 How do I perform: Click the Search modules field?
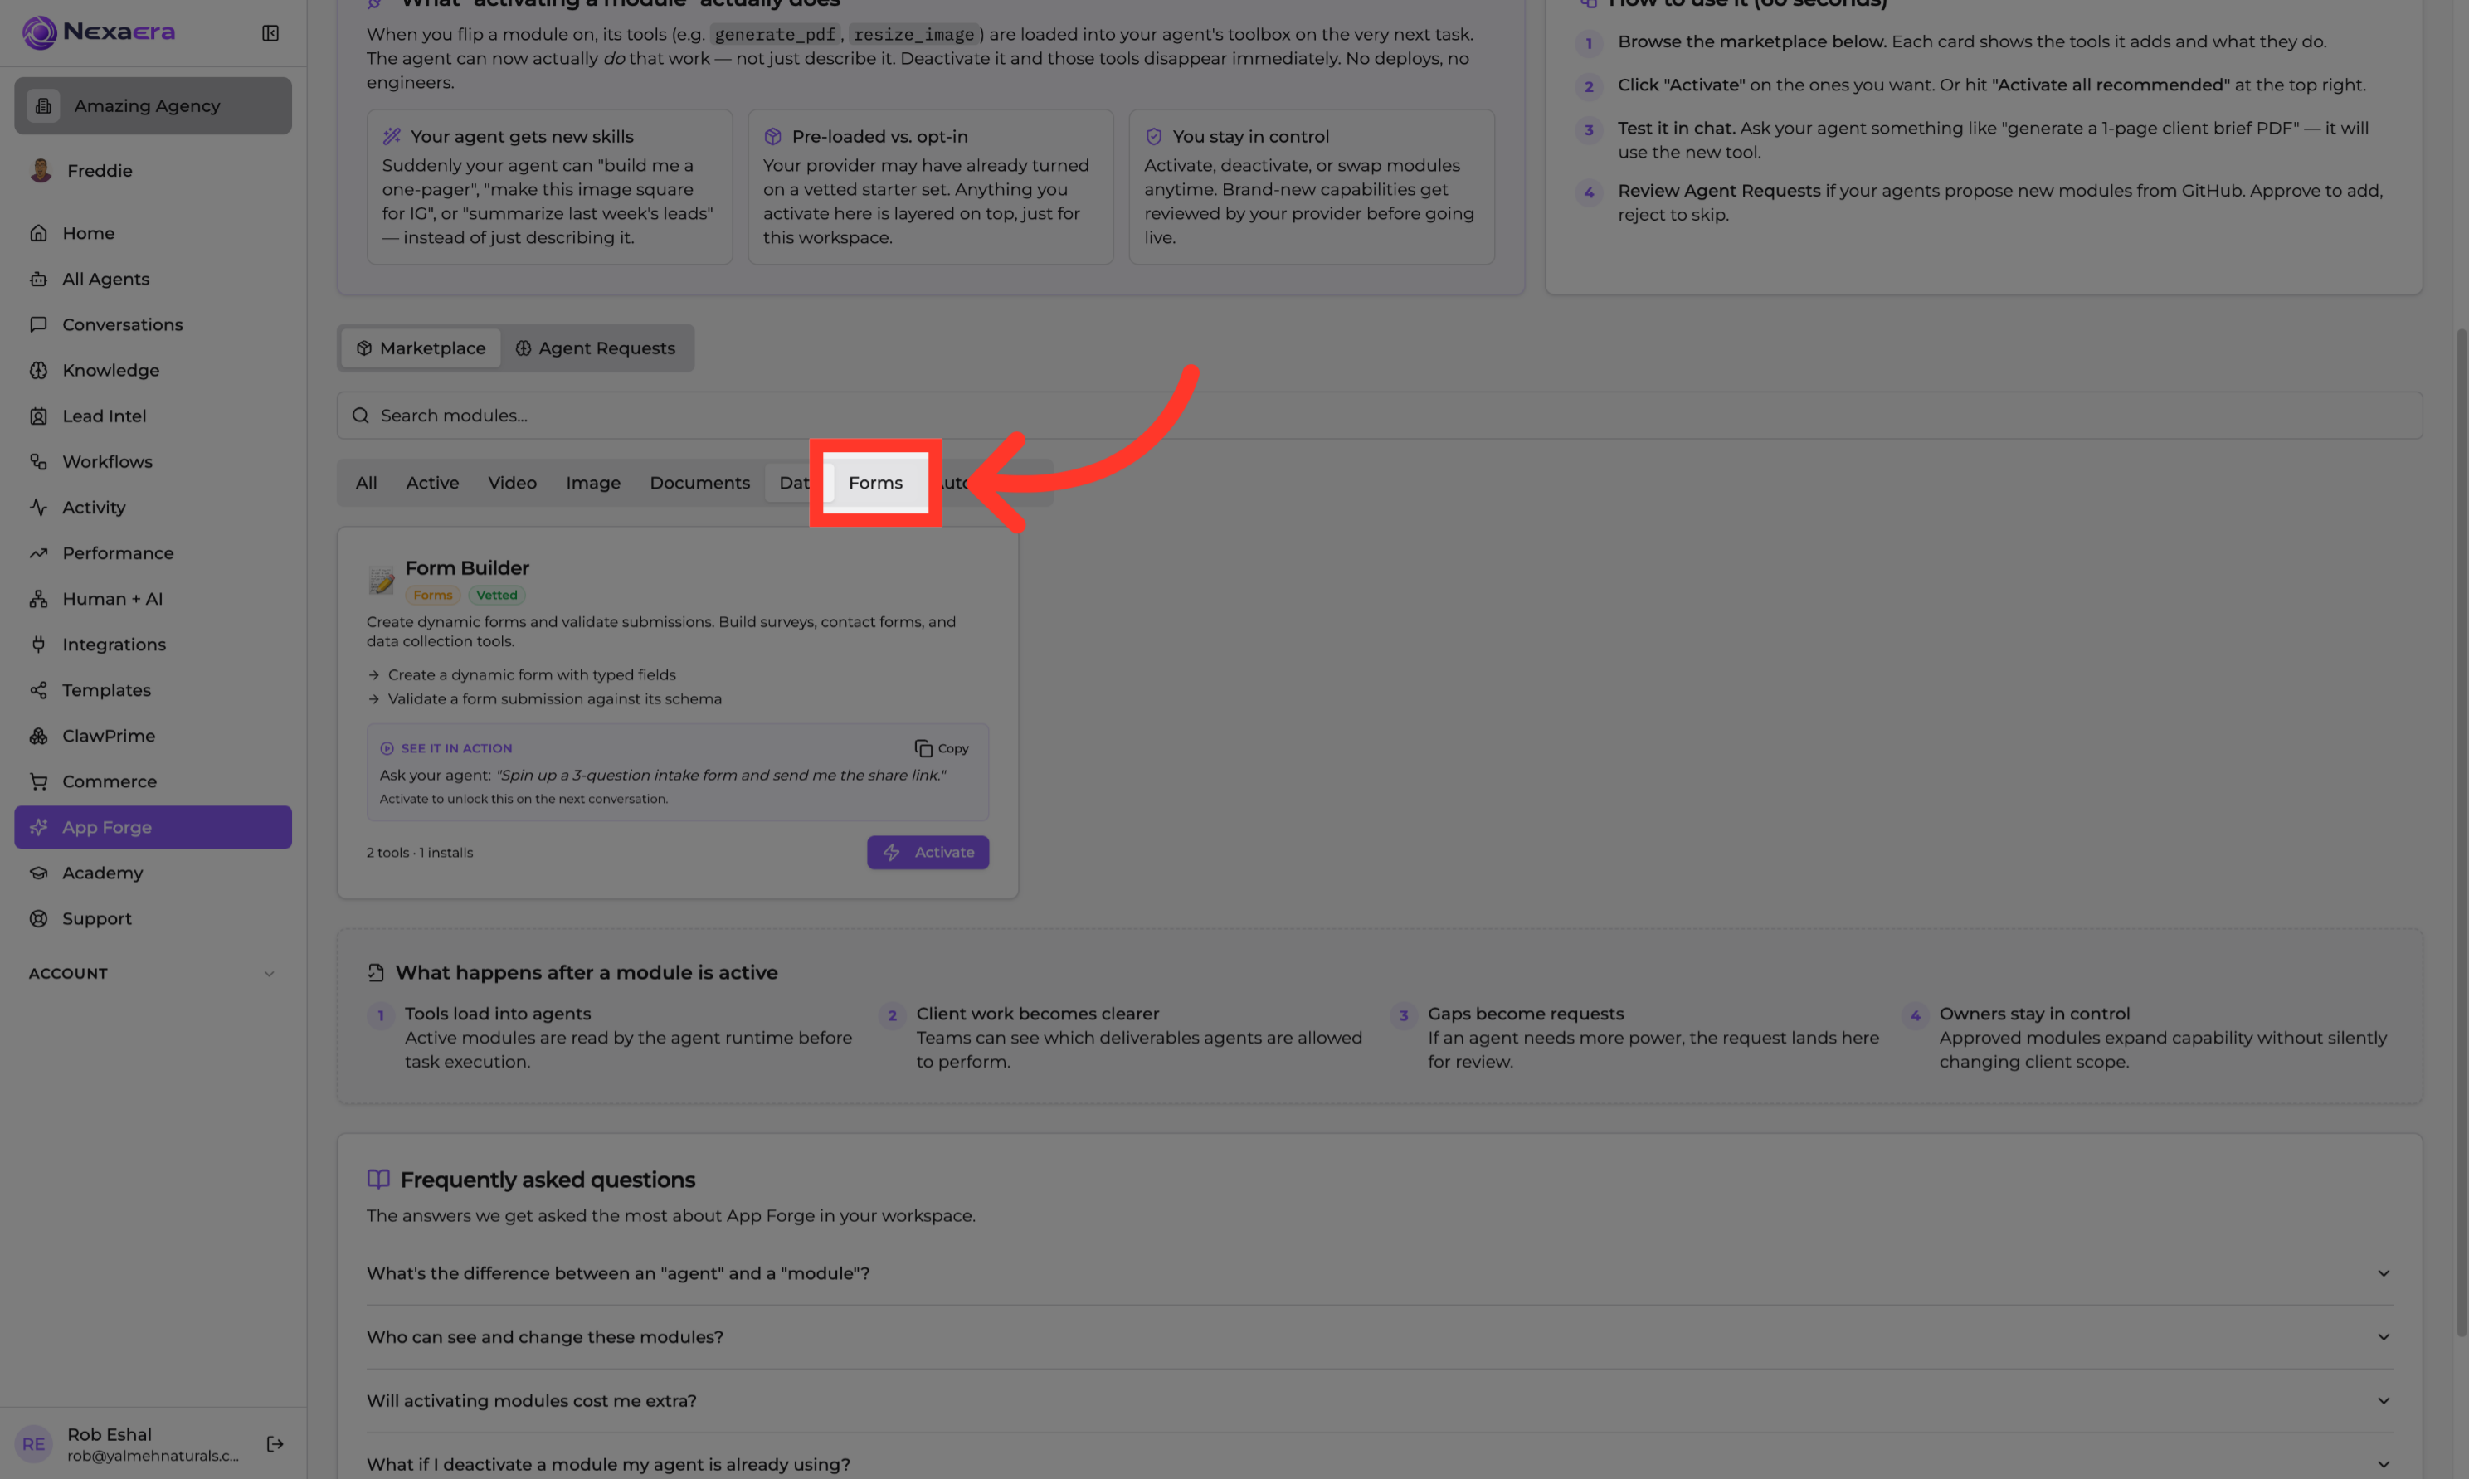1380,416
